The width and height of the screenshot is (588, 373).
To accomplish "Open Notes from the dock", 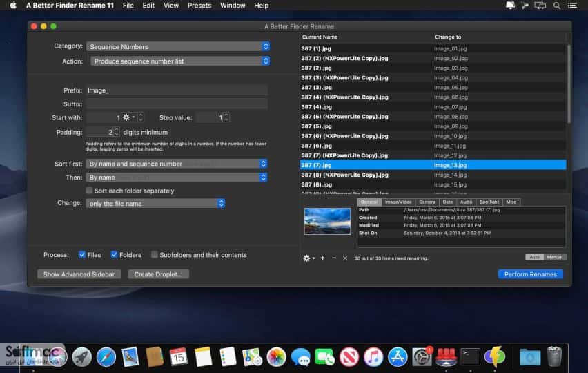I will [204, 357].
